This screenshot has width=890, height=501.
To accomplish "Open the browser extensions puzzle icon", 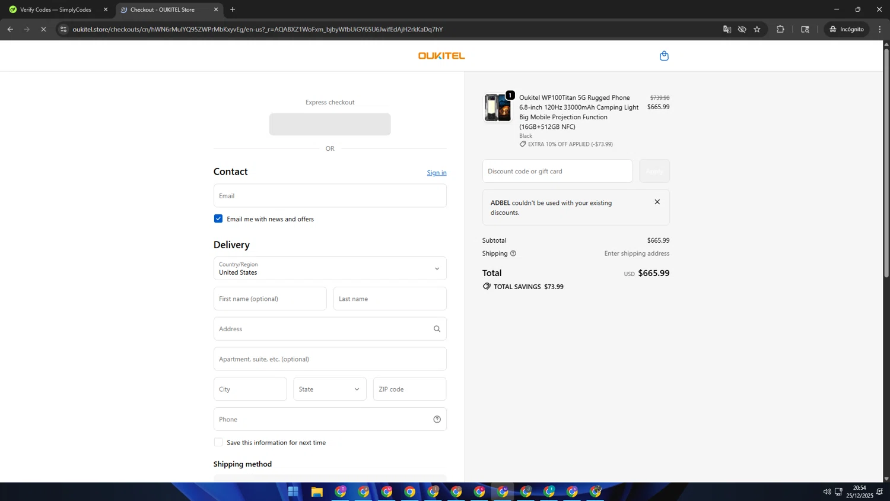I will 780,29.
